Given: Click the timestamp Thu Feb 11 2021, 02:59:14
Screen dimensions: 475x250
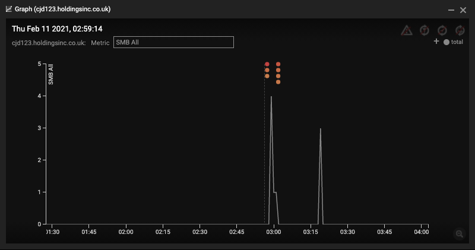Looking at the screenshot, I should tap(57, 29).
